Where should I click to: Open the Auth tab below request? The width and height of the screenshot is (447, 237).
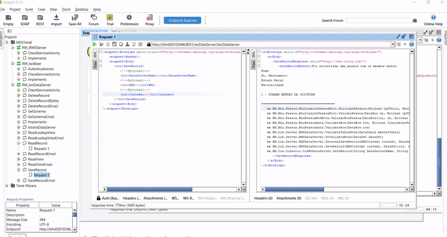coord(108,198)
